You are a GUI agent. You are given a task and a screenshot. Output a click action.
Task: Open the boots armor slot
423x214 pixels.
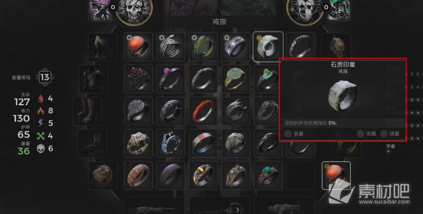[x=87, y=111]
